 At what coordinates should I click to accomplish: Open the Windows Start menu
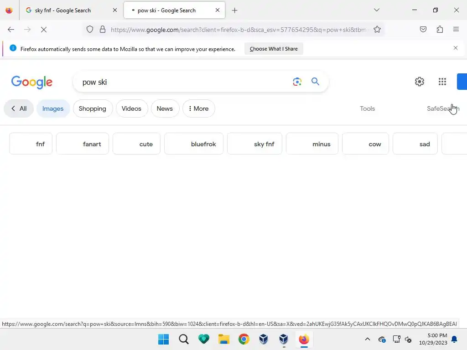coord(164,339)
